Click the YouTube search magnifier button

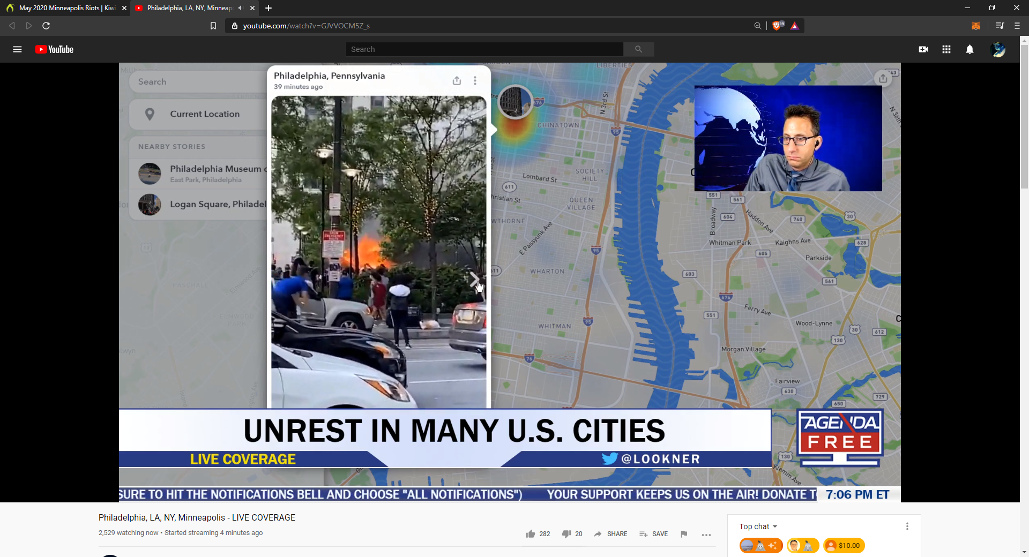638,49
